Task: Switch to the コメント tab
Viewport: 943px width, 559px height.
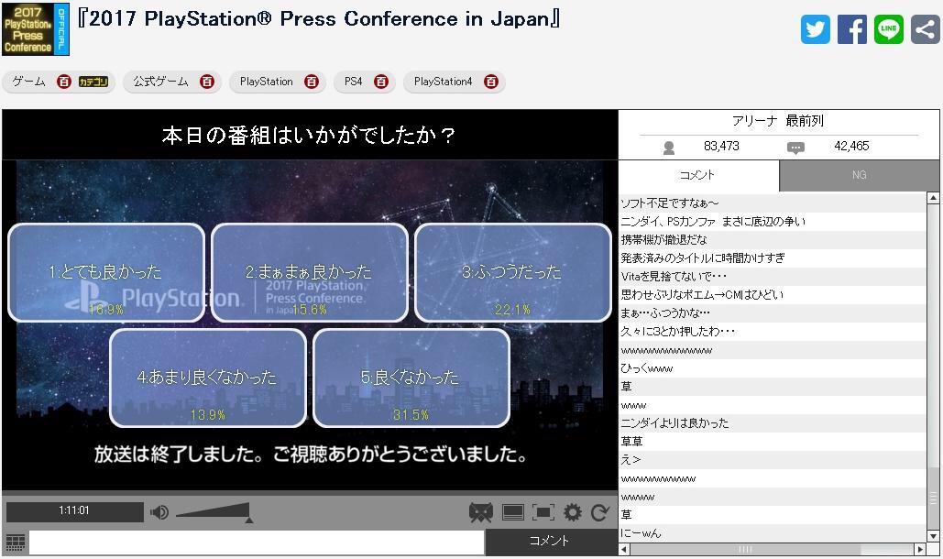Action: pyautogui.click(x=699, y=175)
